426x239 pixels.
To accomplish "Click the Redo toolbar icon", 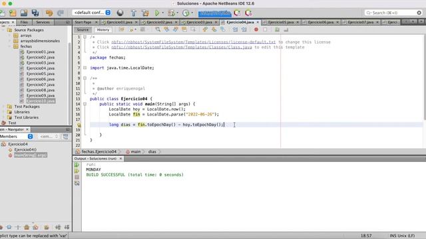I will click(x=61, y=13).
